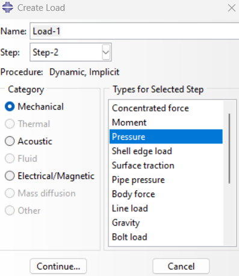This screenshot has height=276, width=239.
Task: Click the Abaqus icon in title bar
Action: click(x=8, y=7)
